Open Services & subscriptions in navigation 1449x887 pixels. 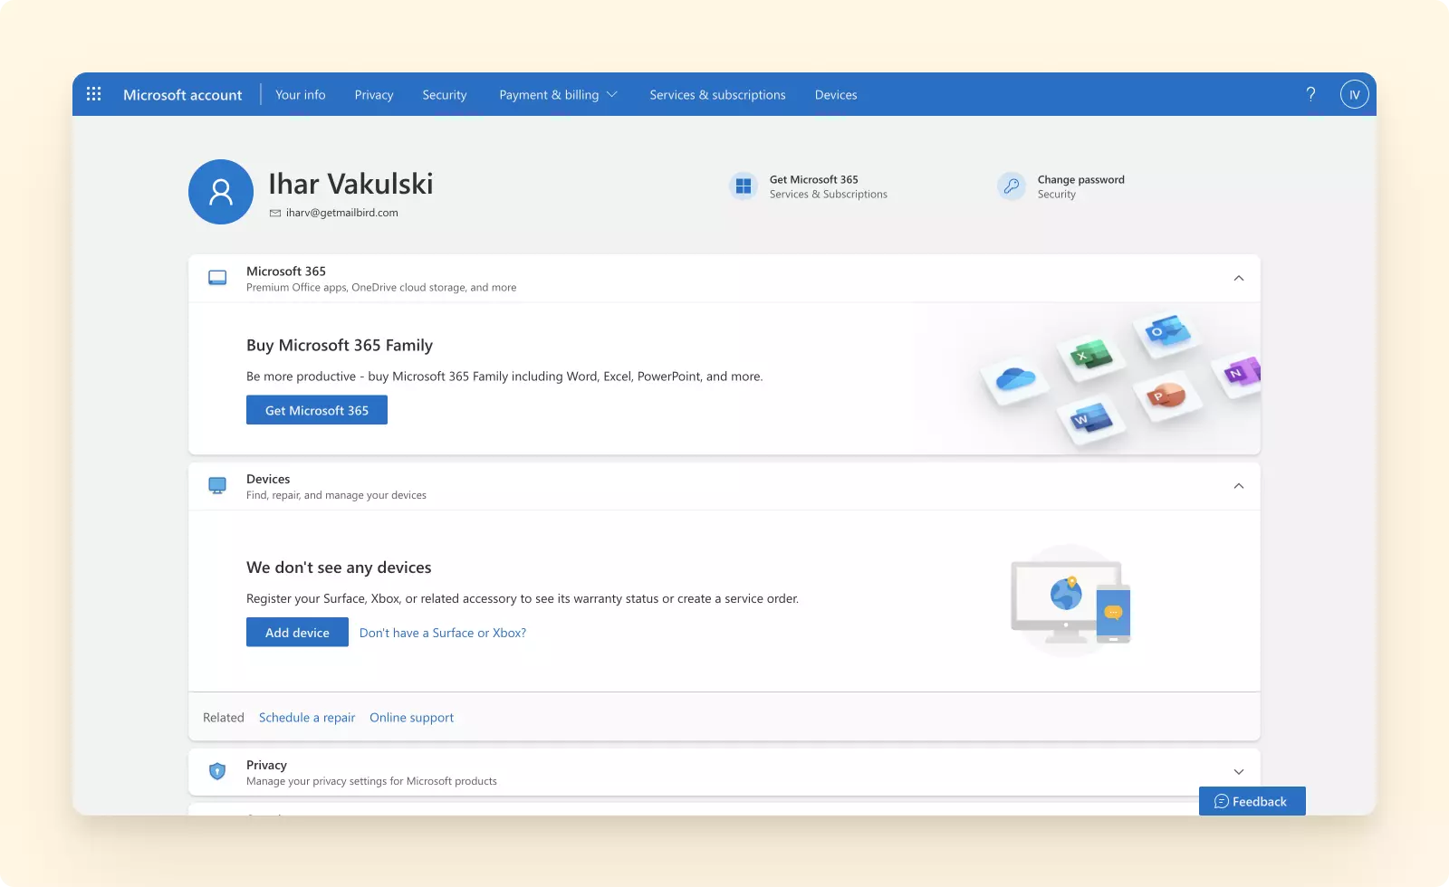point(717,95)
